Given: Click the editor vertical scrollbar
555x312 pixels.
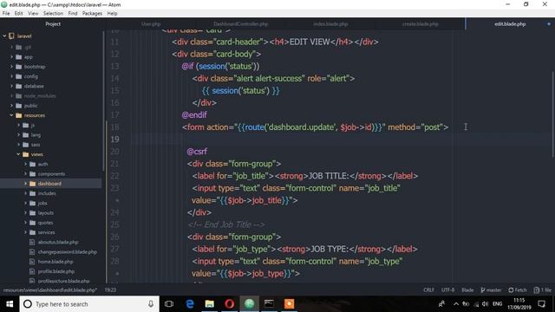Looking at the screenshot, I should click(553, 114).
